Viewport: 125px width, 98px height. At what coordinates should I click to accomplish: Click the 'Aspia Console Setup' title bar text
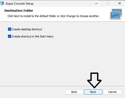coord(19,4)
